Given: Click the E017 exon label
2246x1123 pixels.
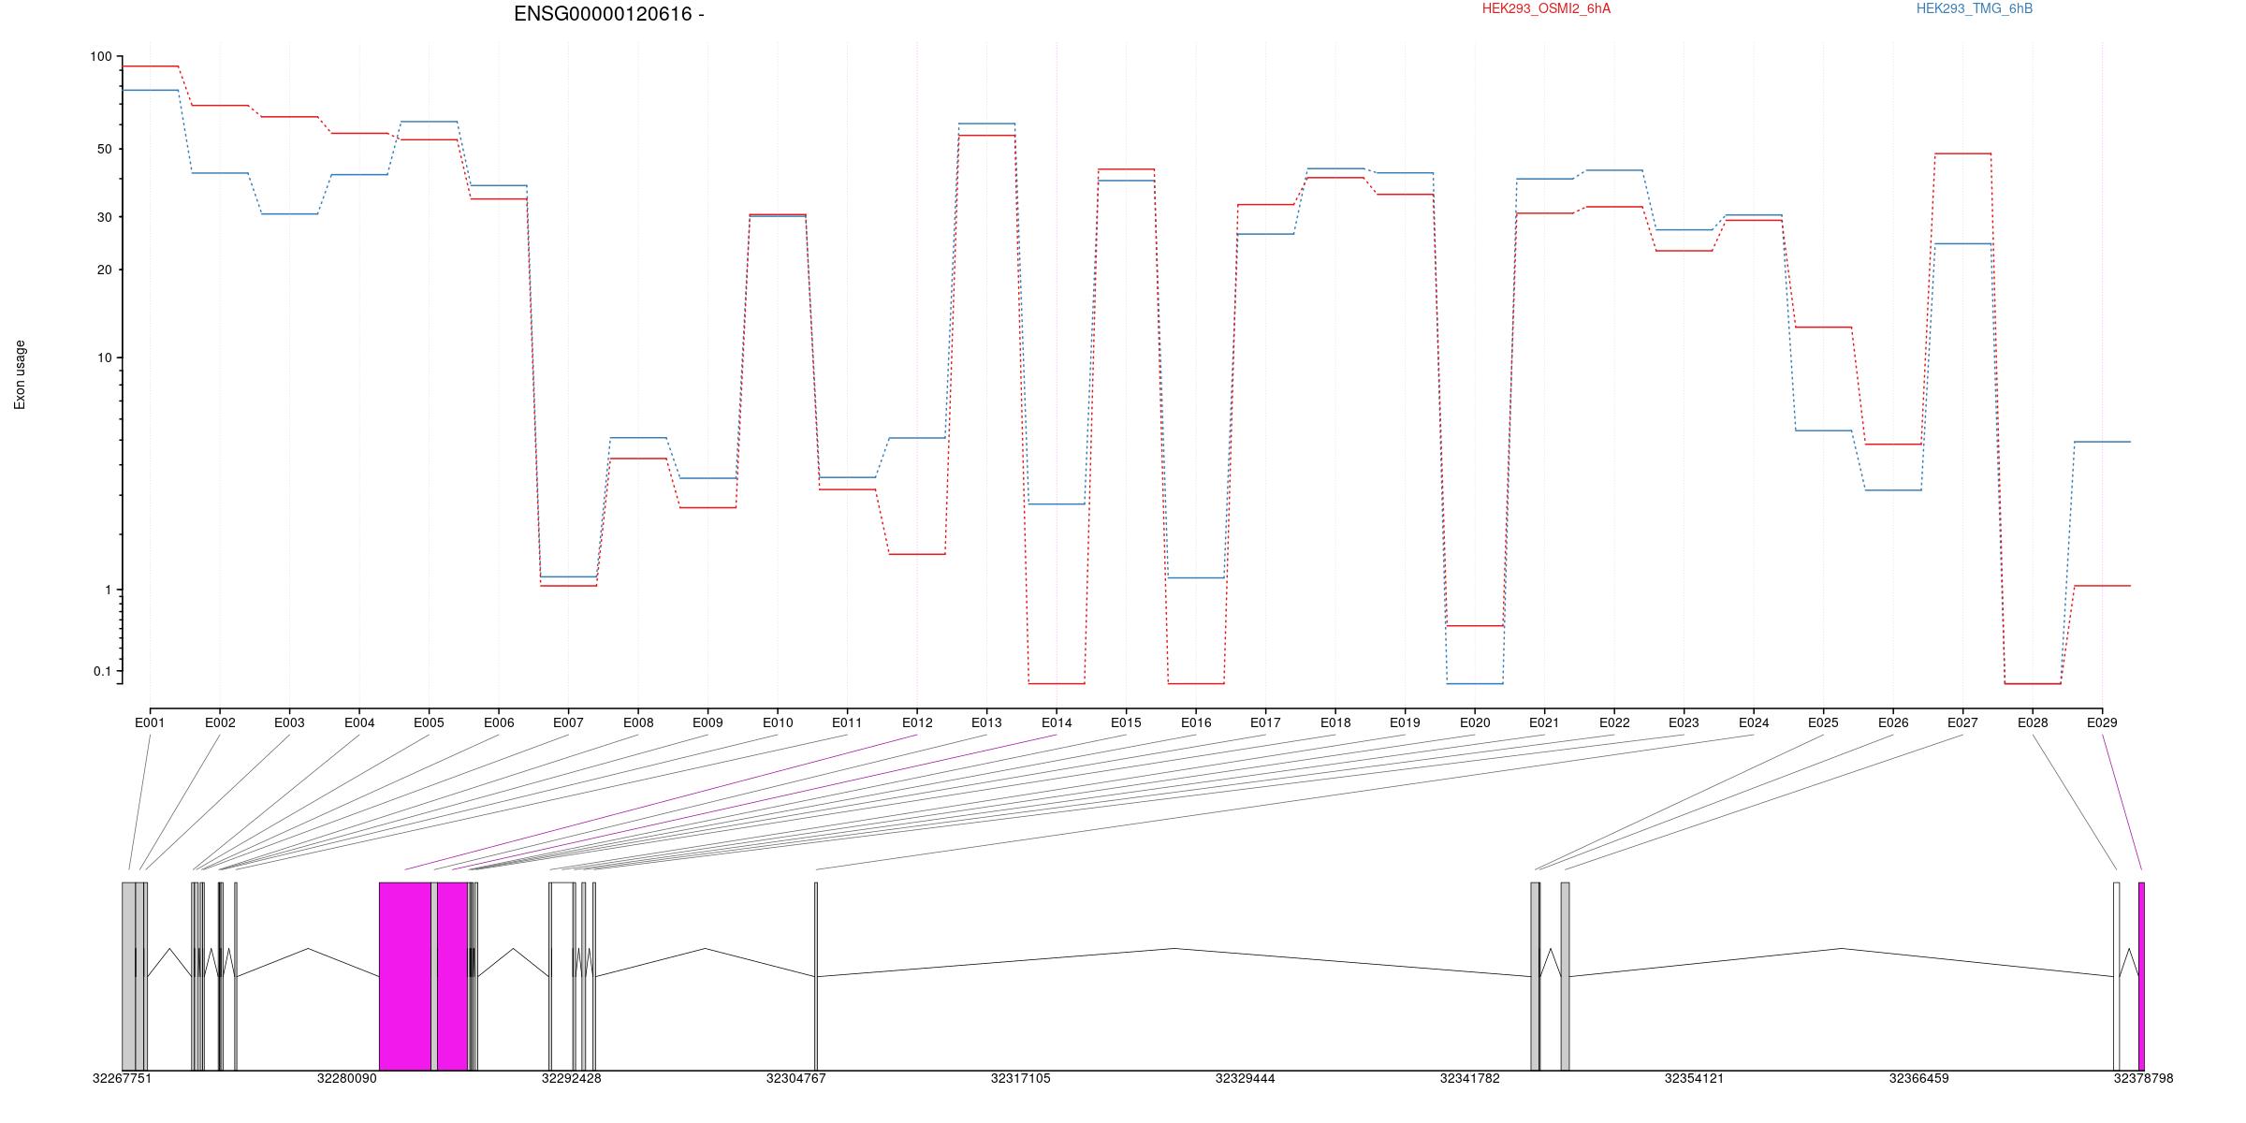Looking at the screenshot, I should point(1265,722).
